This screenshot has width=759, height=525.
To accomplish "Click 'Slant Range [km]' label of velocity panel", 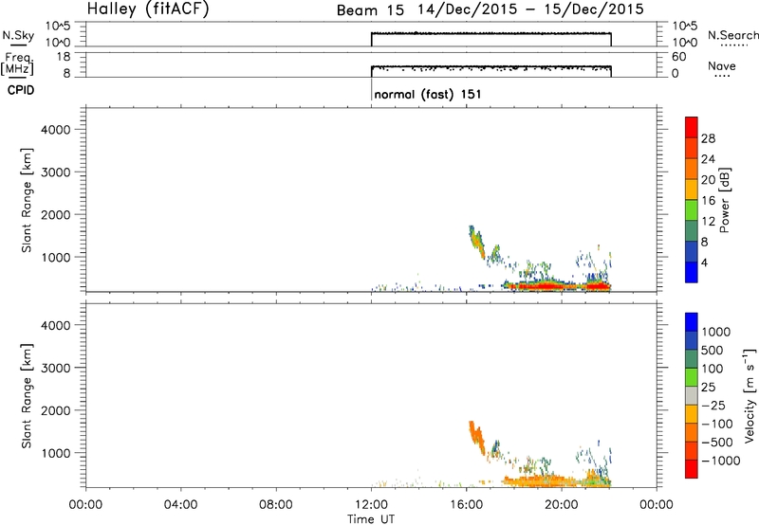I will click(x=27, y=396).
